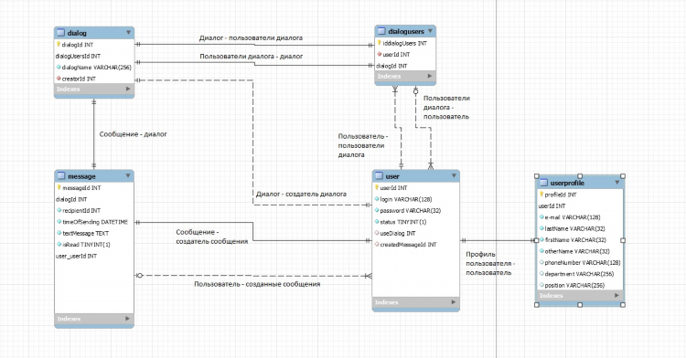Viewport: 686px width, 358px height.
Task: Click the password column diamond icon
Action: [377, 210]
